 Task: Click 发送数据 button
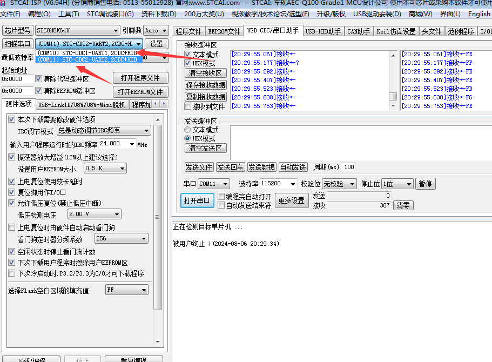pyautogui.click(x=262, y=167)
